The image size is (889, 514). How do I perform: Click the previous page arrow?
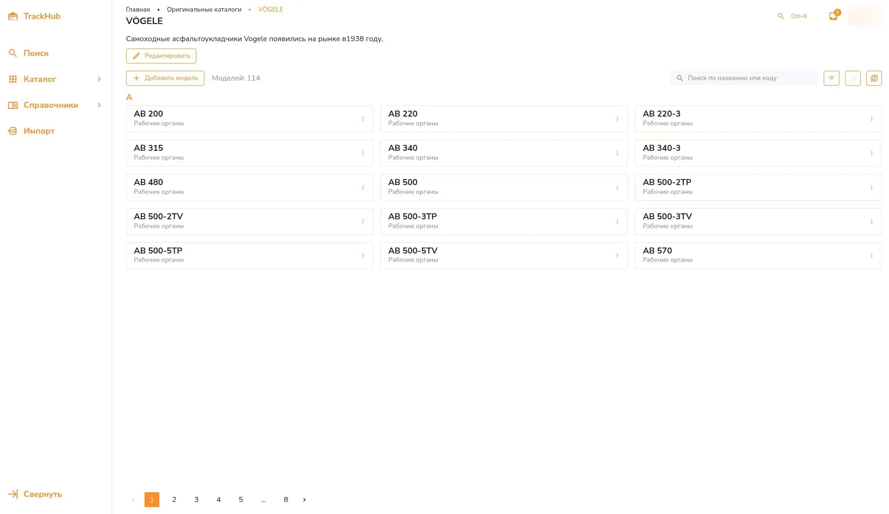(133, 500)
